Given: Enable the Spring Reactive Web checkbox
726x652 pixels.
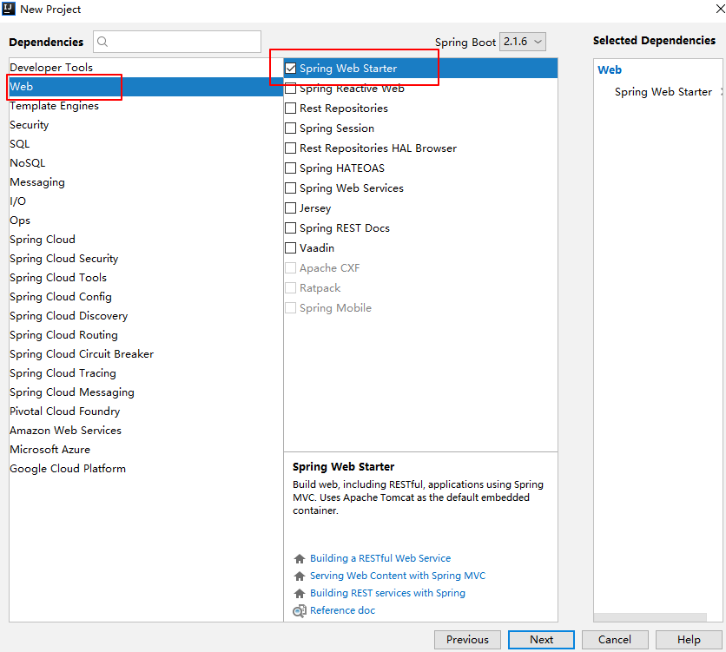Looking at the screenshot, I should click(290, 89).
